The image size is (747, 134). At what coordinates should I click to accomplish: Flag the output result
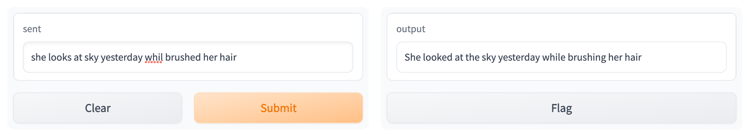click(x=561, y=108)
